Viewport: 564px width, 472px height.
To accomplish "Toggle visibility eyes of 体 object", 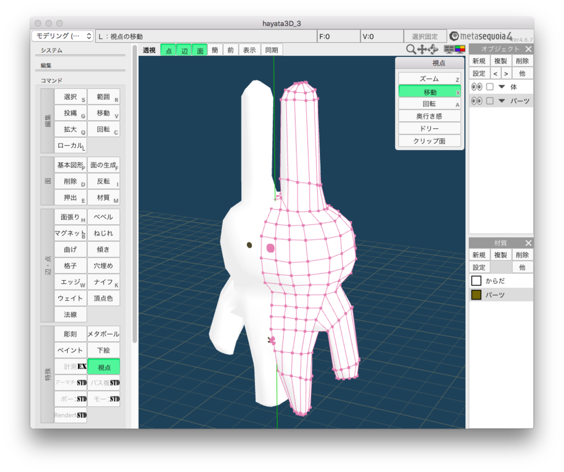I will [477, 87].
